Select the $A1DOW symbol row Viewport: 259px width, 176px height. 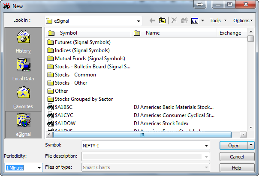tap(61, 123)
